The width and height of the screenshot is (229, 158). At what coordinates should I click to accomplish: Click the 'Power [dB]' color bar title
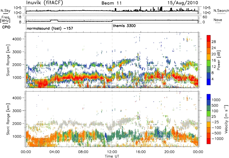tap(219, 60)
